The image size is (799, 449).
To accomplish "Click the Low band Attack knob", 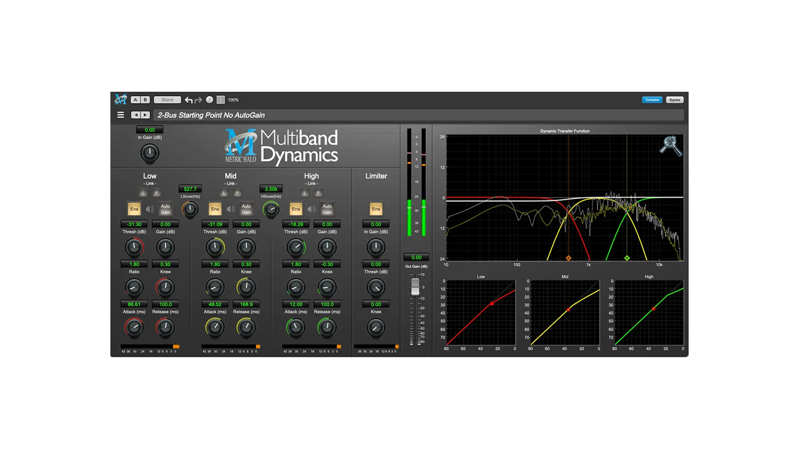I will pos(134,327).
